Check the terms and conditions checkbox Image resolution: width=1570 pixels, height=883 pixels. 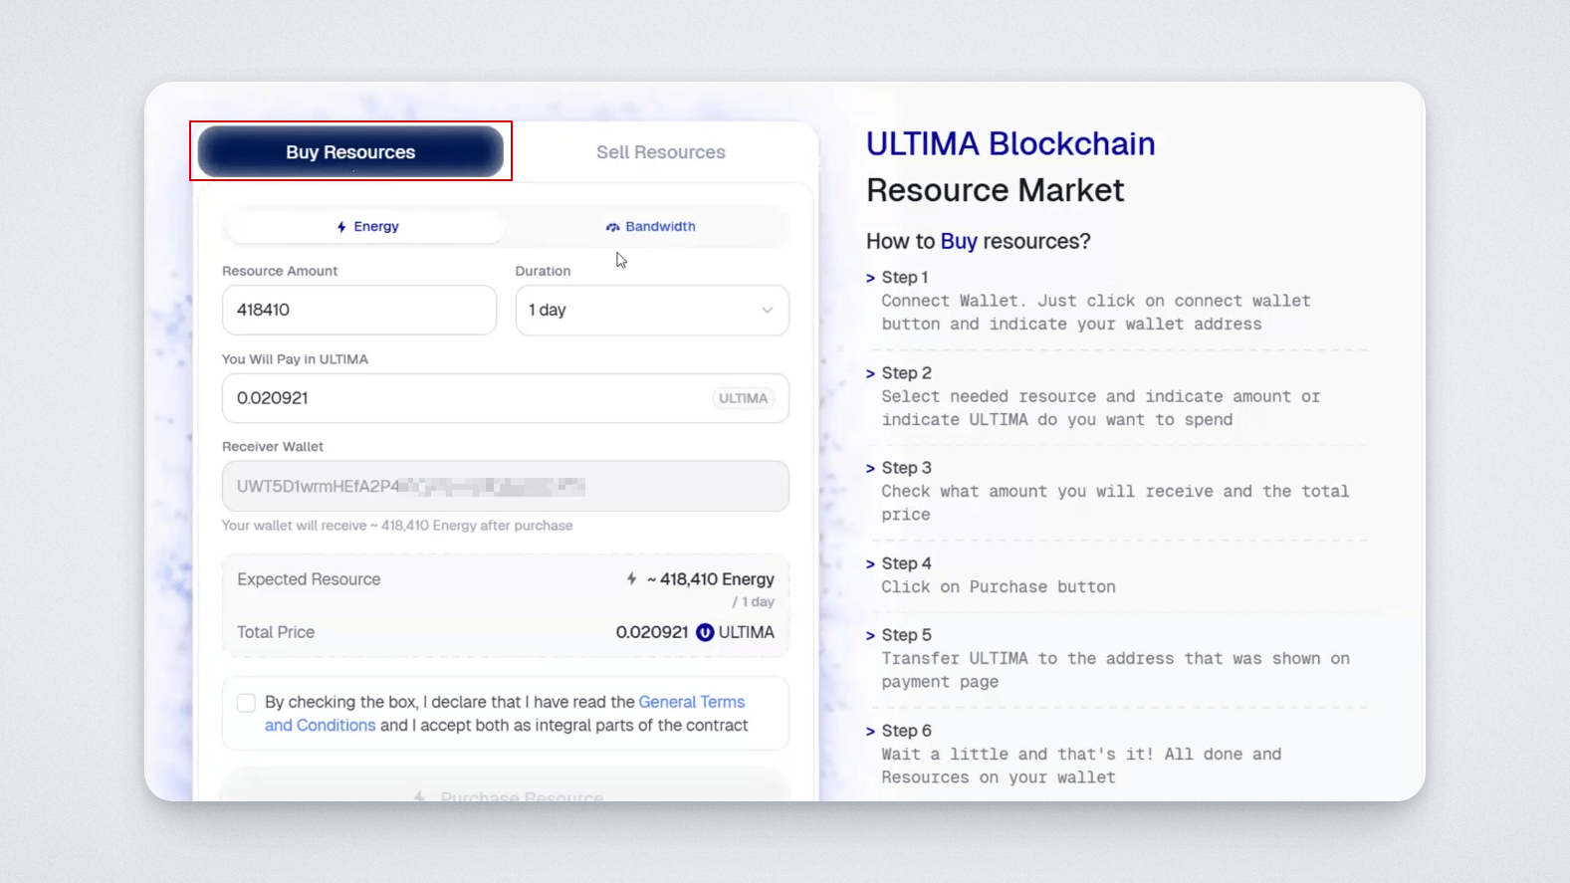(246, 703)
